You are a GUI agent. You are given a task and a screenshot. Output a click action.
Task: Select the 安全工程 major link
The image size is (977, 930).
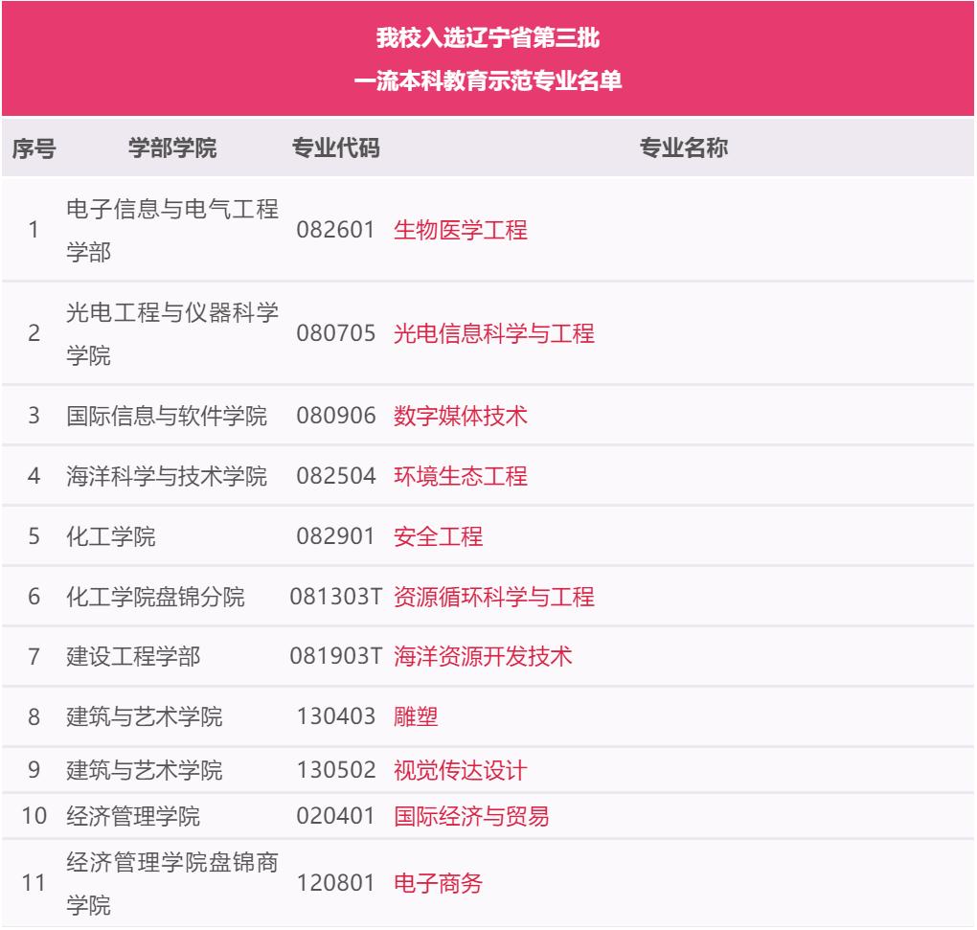(x=438, y=536)
